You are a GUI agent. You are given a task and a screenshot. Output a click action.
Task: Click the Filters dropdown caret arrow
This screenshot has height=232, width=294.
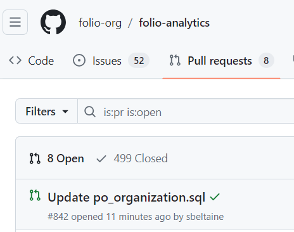[x=65, y=112]
